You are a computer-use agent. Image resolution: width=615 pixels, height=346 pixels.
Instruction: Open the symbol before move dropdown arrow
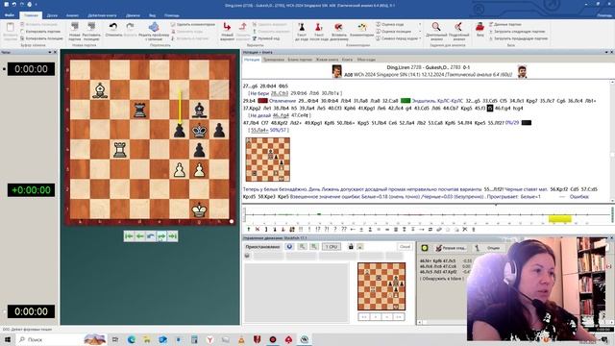(420, 38)
